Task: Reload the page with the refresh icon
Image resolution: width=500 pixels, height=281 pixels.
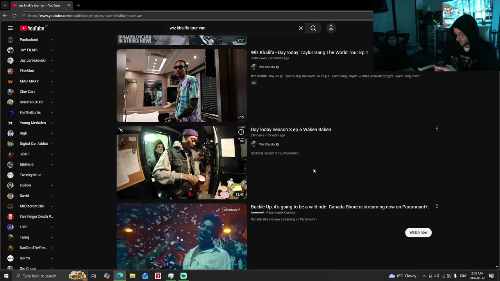Action: (14, 16)
